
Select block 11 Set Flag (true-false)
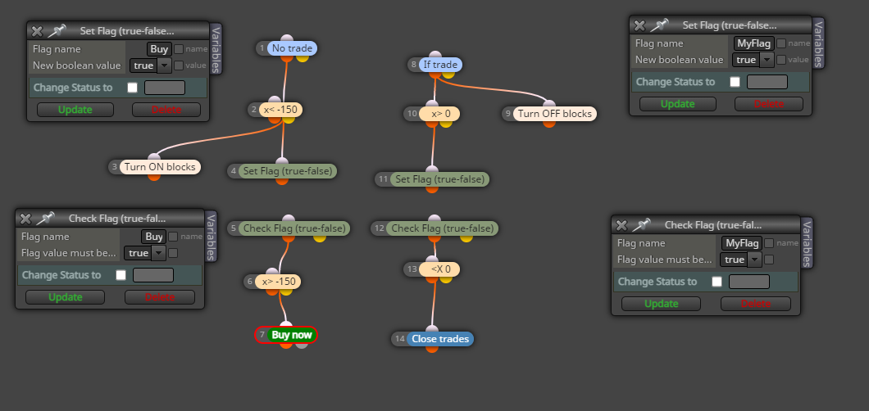tap(440, 179)
